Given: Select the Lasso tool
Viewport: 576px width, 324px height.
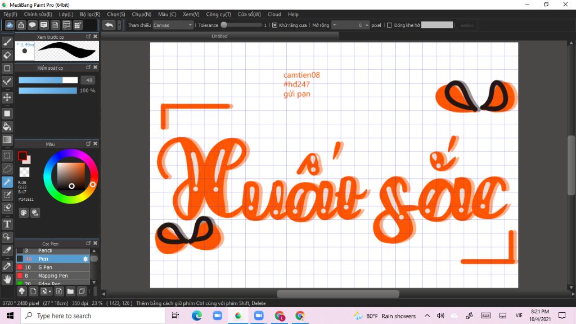Looking at the screenshot, I should (7, 169).
